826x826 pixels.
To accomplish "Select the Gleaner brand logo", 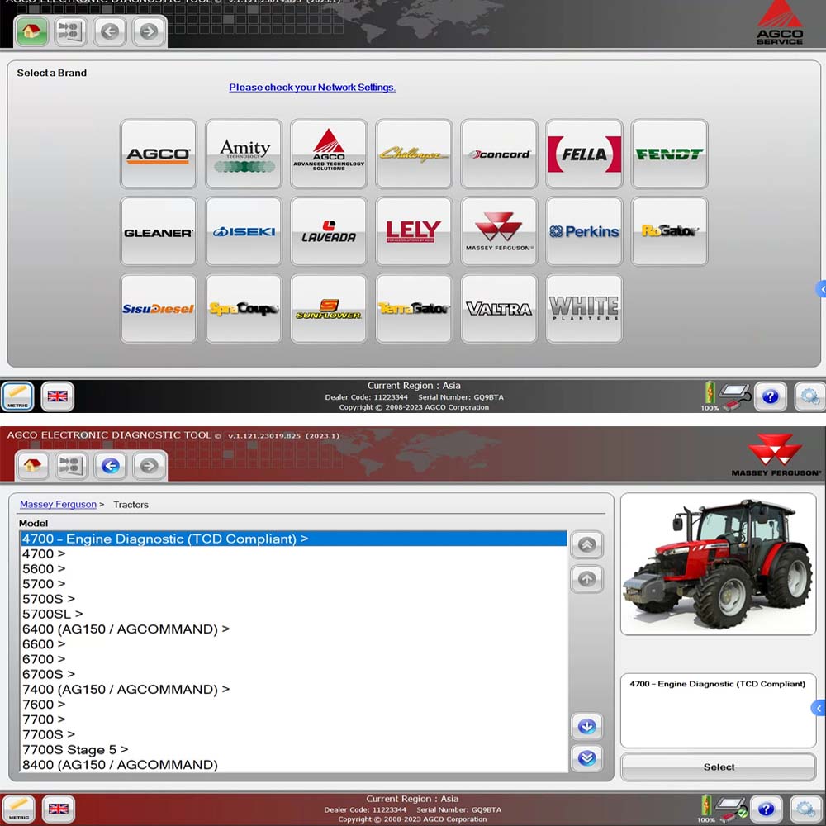I will click(158, 231).
